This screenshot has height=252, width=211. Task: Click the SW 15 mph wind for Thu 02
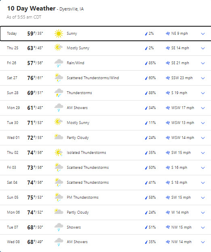pos(181,153)
